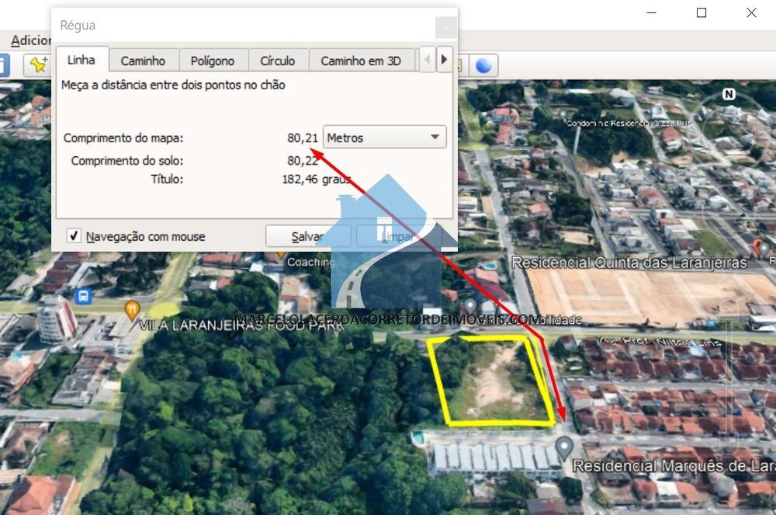Switch to the Polígono tab

(x=213, y=60)
